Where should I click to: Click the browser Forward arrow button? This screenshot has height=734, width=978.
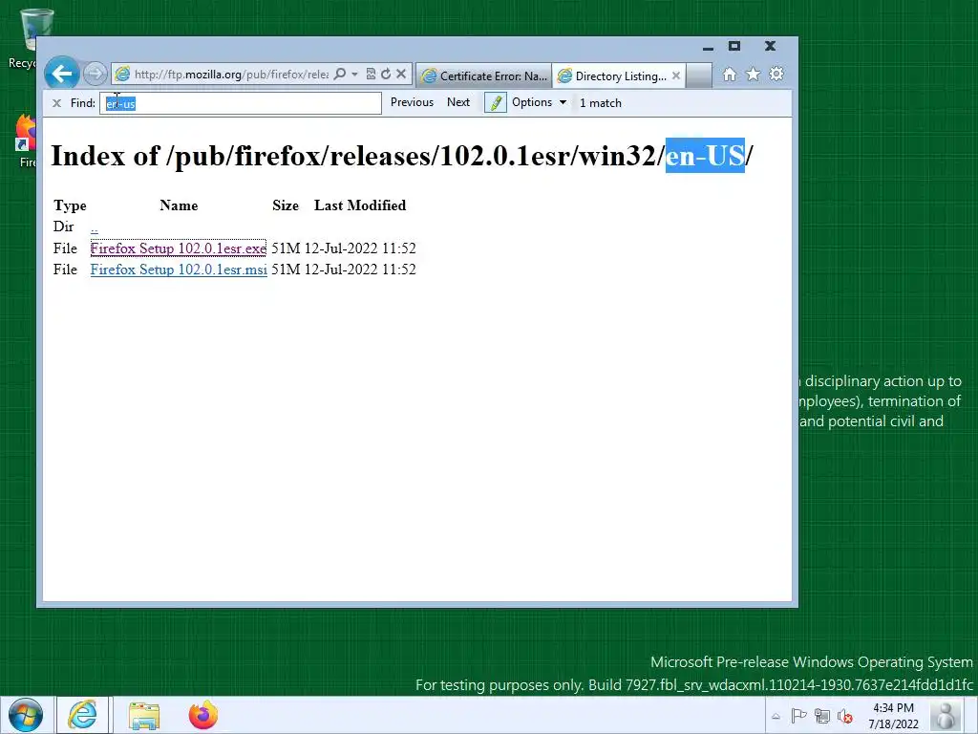point(95,75)
